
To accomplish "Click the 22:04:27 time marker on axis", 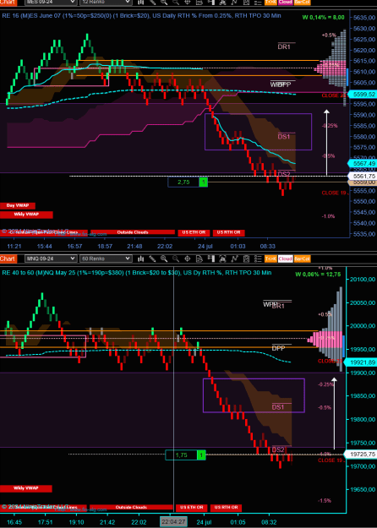I will 173,522.
